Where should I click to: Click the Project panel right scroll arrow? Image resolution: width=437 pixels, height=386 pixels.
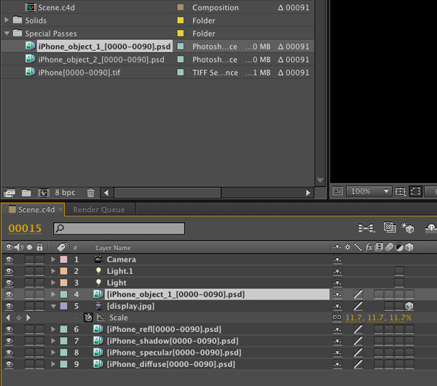pyautogui.click(x=308, y=192)
